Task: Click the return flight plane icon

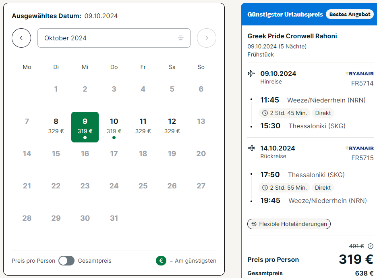Action: (251, 148)
